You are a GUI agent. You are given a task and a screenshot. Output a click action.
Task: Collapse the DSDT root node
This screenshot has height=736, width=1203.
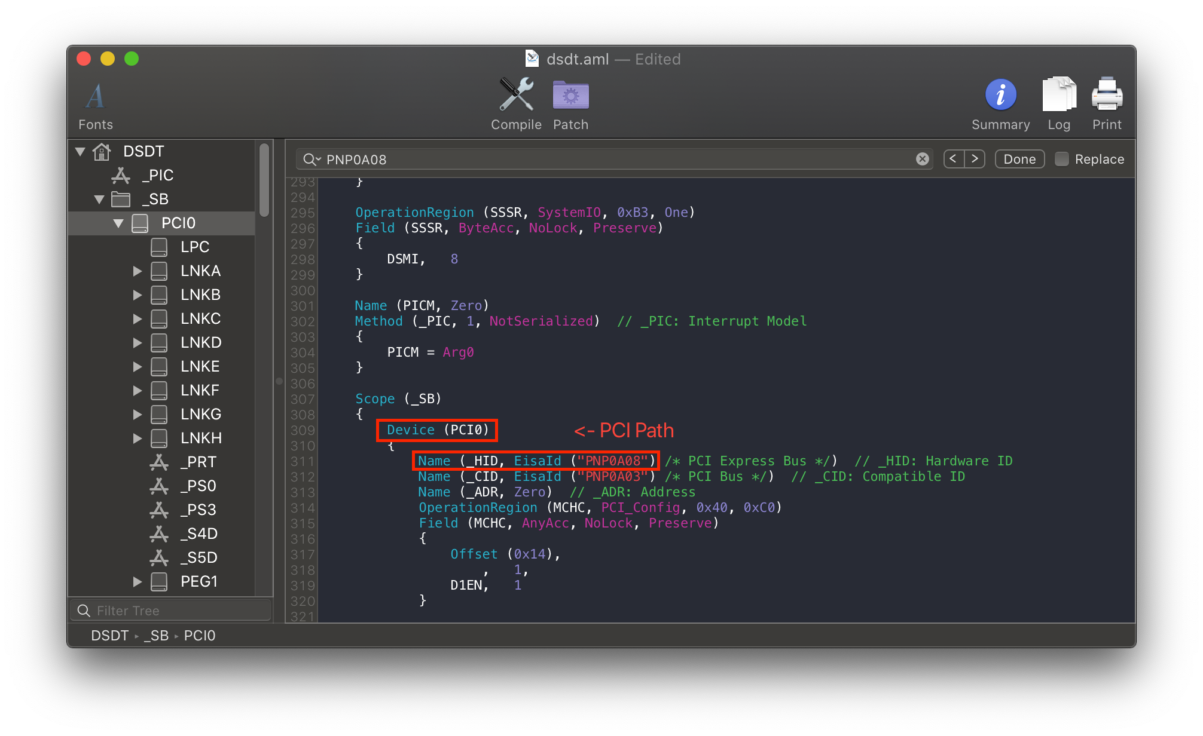pyautogui.click(x=80, y=151)
